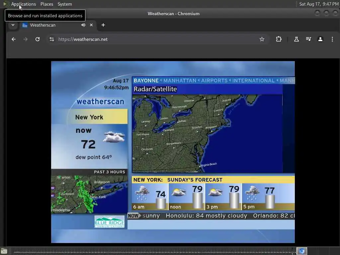Click the cloud icon beside now
This screenshot has width=340, height=255.
114,137
